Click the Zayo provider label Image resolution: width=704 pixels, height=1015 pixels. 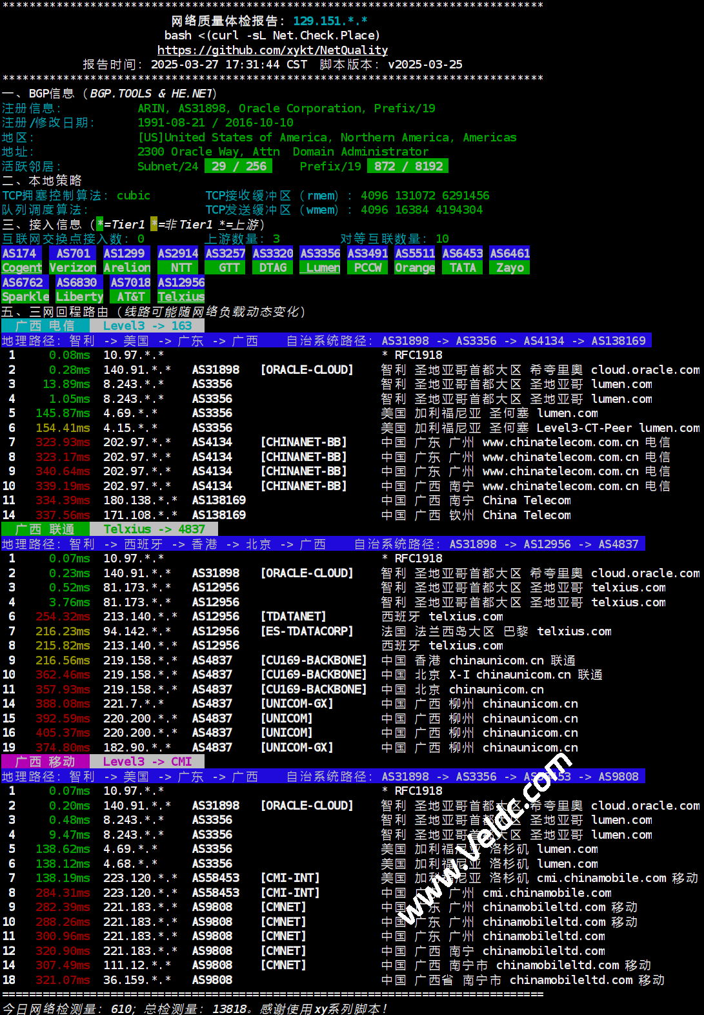point(510,268)
